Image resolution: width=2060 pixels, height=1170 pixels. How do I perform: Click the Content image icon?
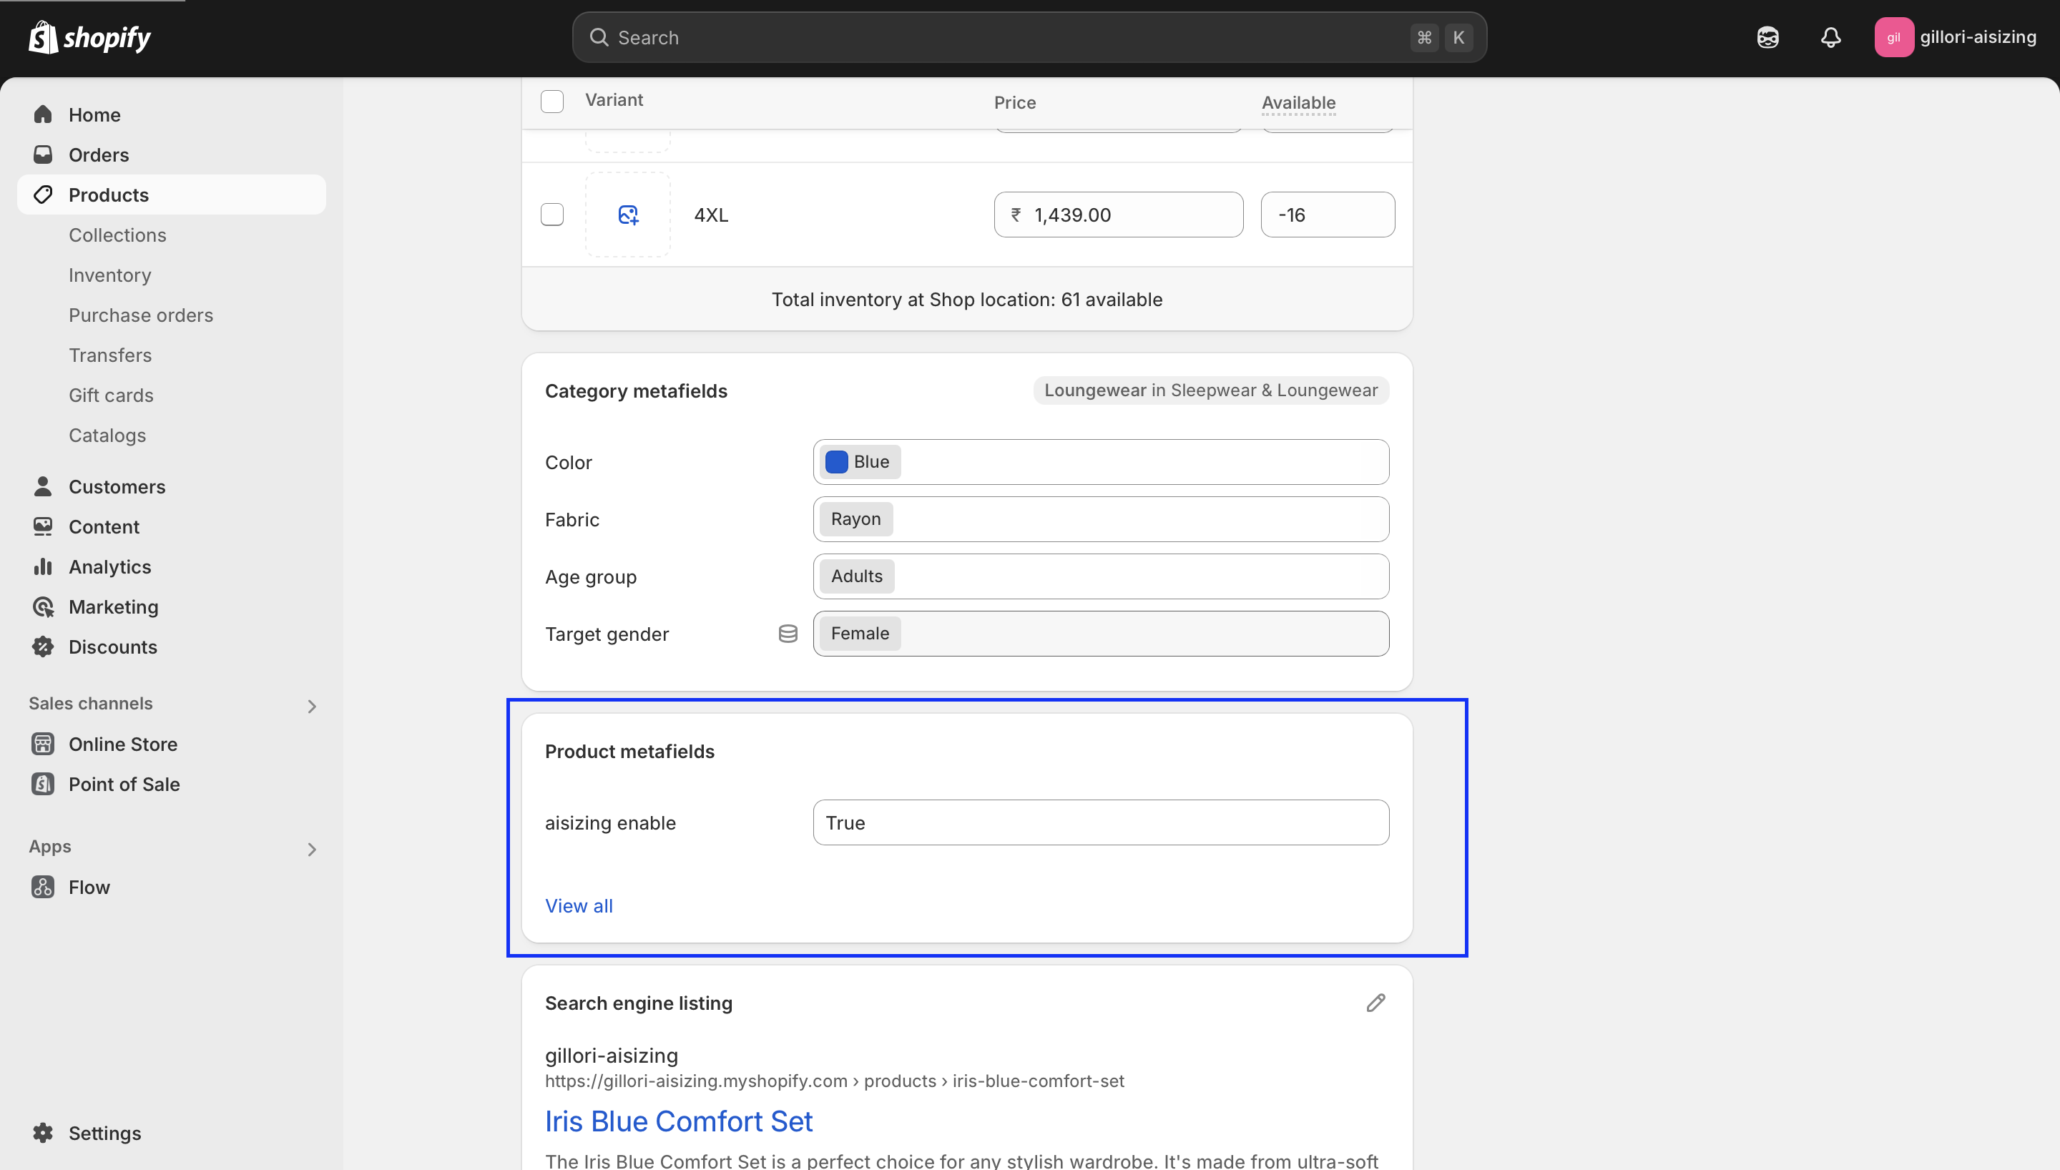click(x=43, y=526)
